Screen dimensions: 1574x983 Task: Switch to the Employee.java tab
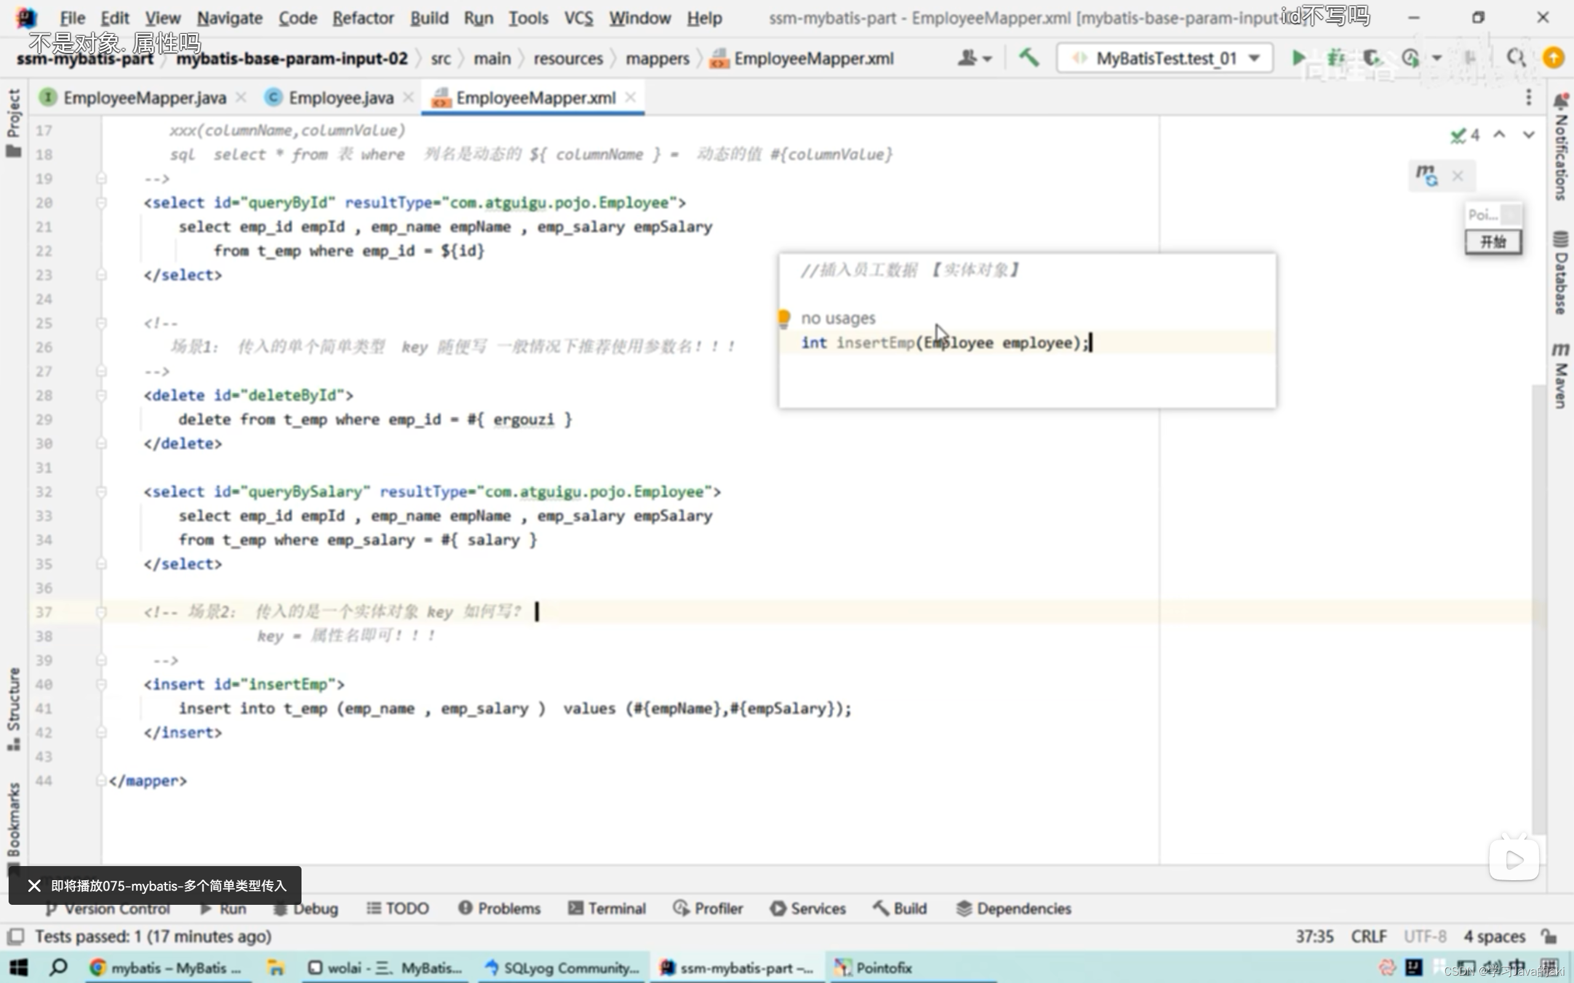click(340, 97)
